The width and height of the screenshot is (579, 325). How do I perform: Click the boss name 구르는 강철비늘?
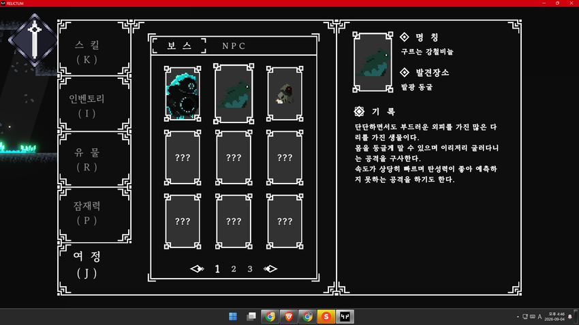(427, 52)
